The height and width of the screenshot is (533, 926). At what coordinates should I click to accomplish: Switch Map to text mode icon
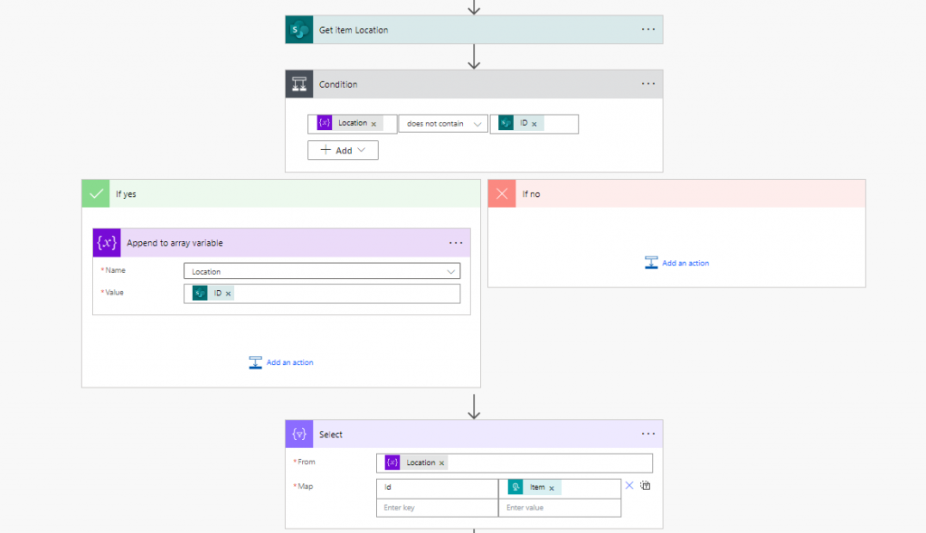[x=646, y=486]
